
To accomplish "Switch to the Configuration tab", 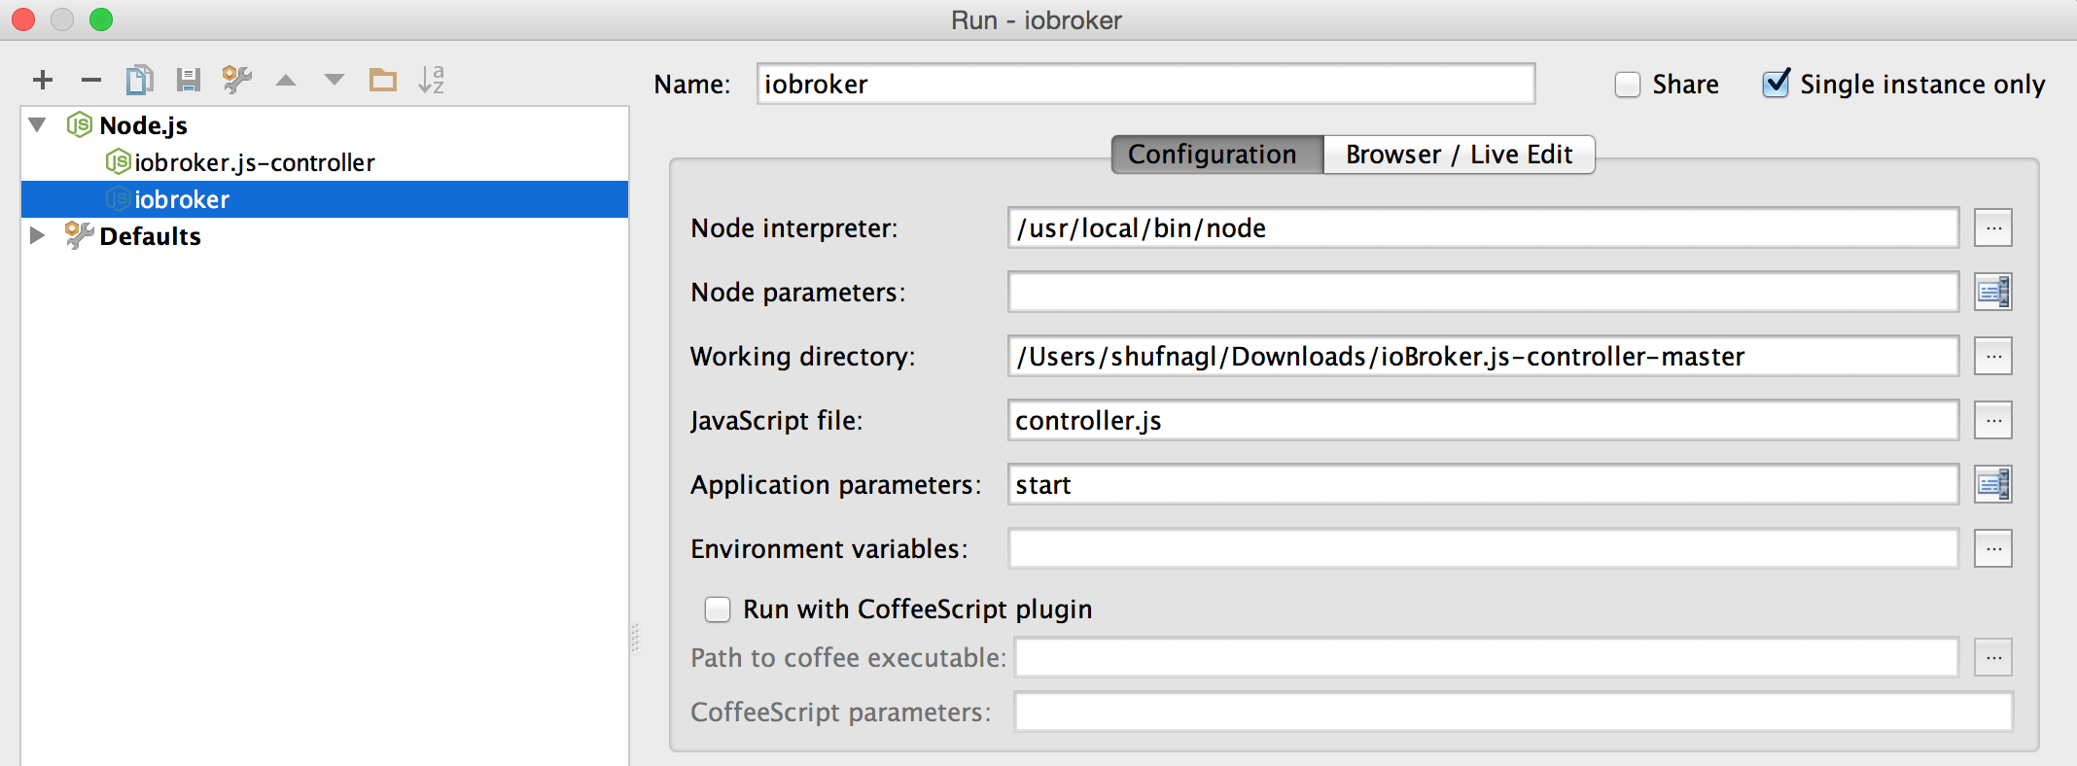I will pyautogui.click(x=1217, y=155).
